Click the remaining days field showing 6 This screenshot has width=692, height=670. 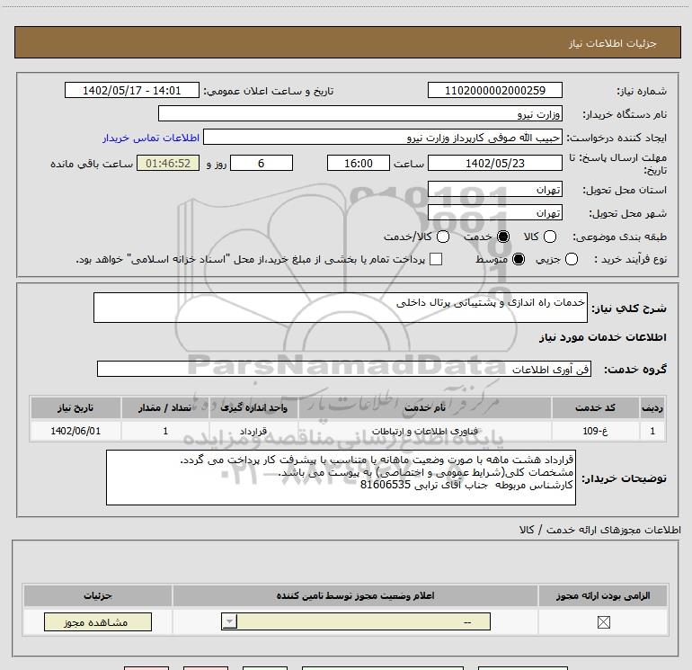[262, 163]
